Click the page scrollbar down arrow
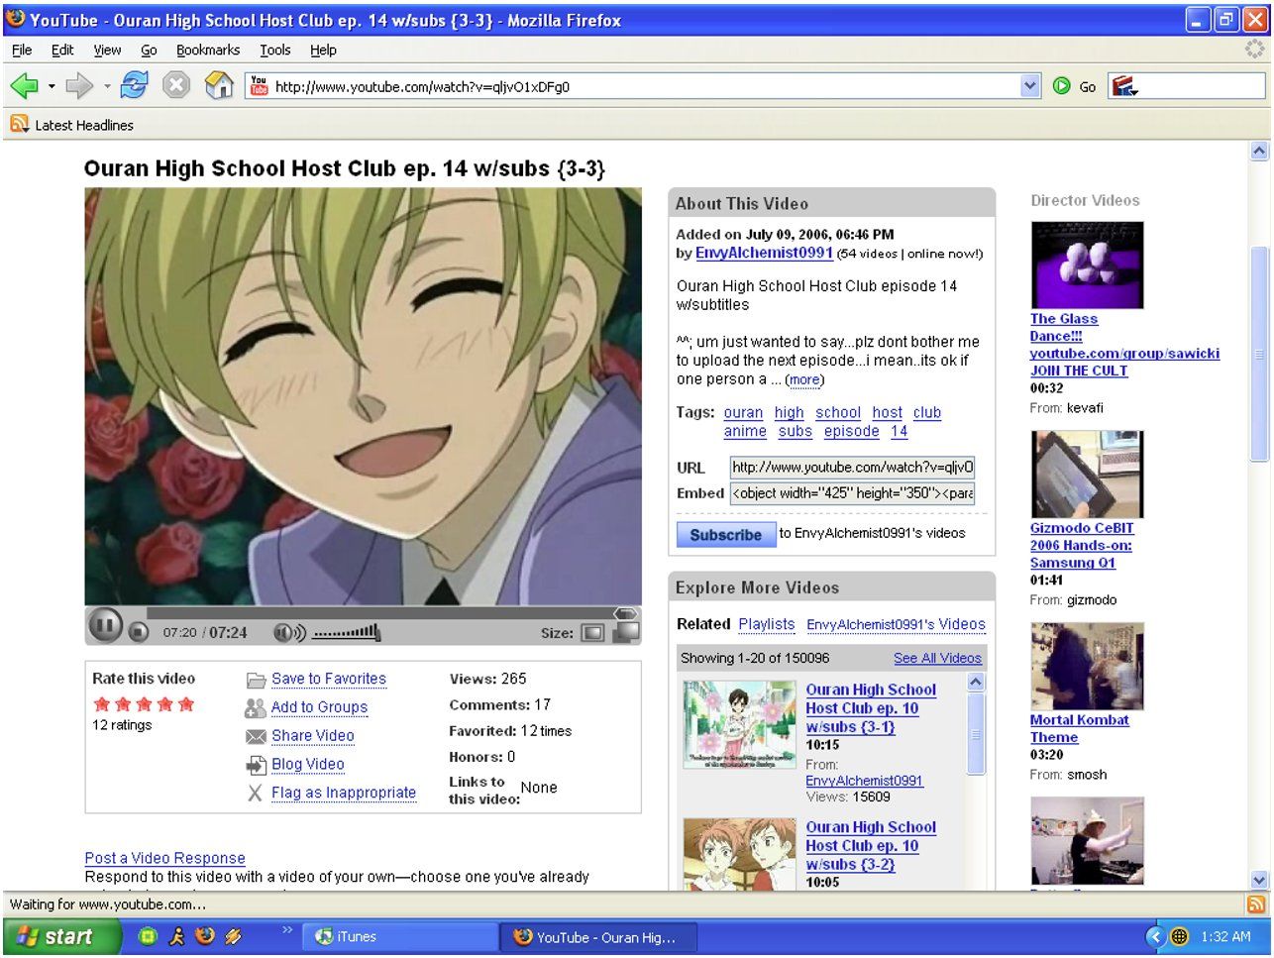Viewport: 1274px width, 958px height. point(1259,880)
